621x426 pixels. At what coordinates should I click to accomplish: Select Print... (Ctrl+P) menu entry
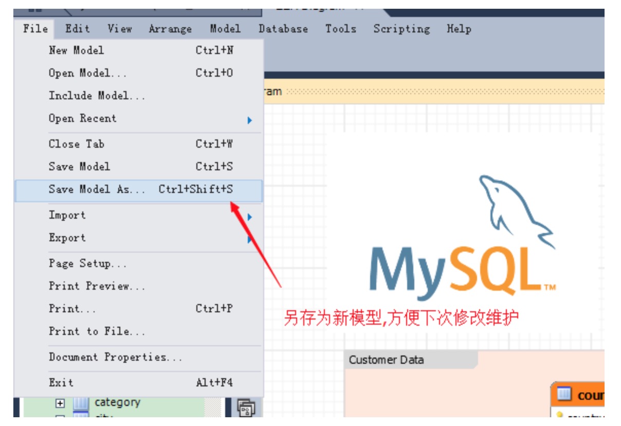[x=139, y=309]
